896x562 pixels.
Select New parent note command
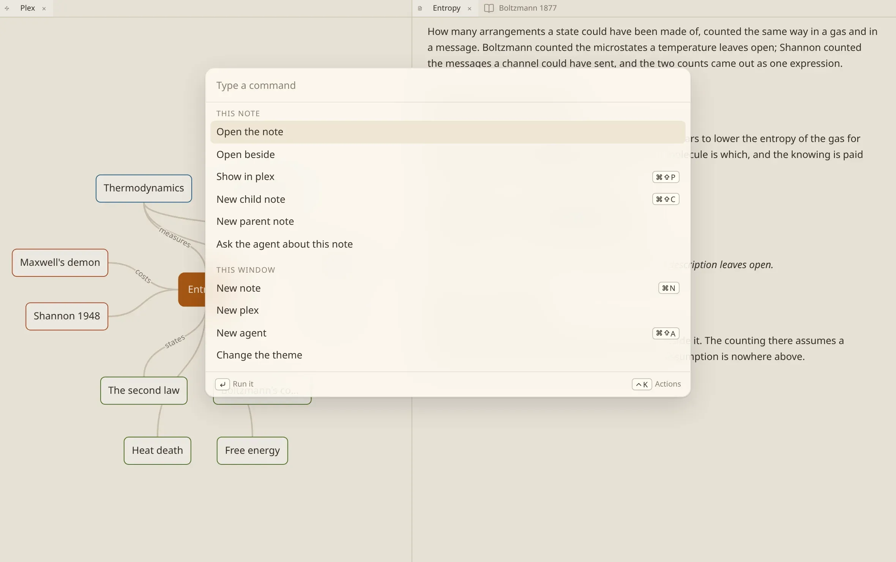click(x=448, y=221)
